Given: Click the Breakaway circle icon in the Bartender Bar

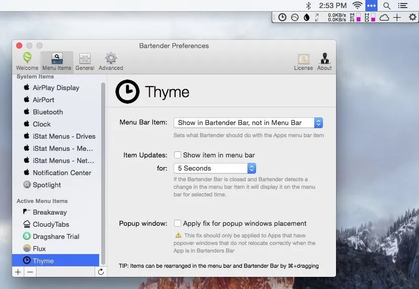Looking at the screenshot, I should pyautogui.click(x=295, y=17).
